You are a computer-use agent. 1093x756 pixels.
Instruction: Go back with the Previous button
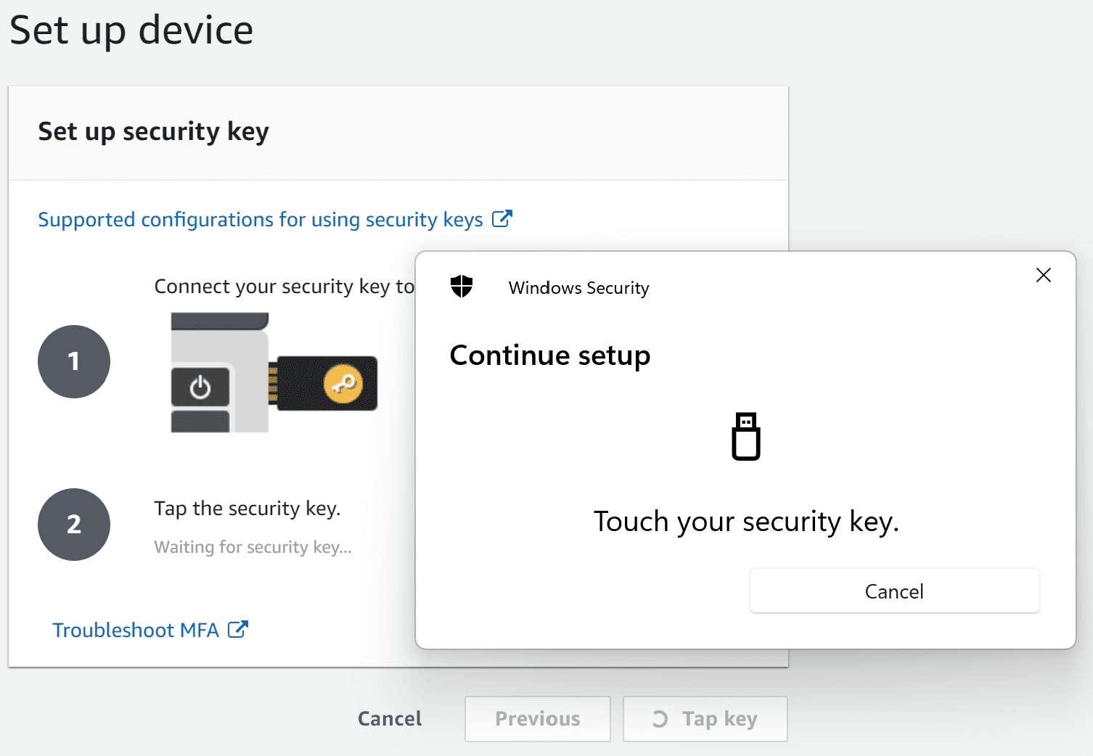point(538,718)
